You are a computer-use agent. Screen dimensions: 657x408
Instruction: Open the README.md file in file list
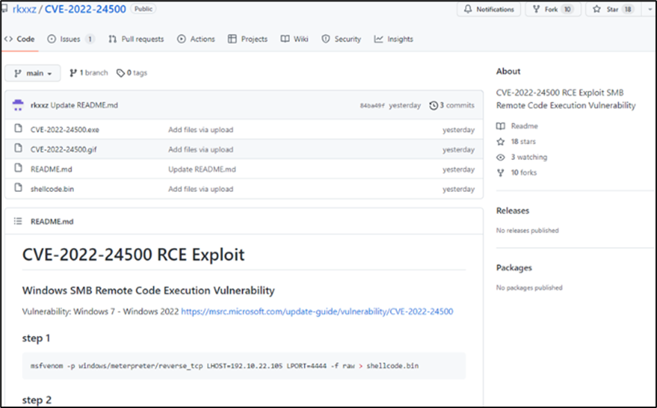coord(51,170)
